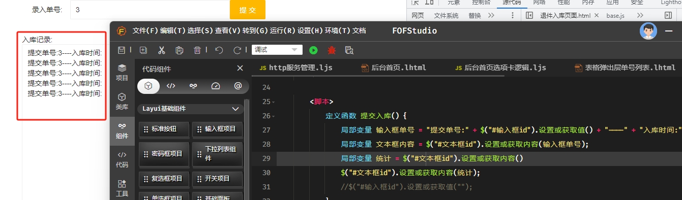682x200 pixels.
Task: Pick the 开关项目 component
Action: (x=218, y=179)
